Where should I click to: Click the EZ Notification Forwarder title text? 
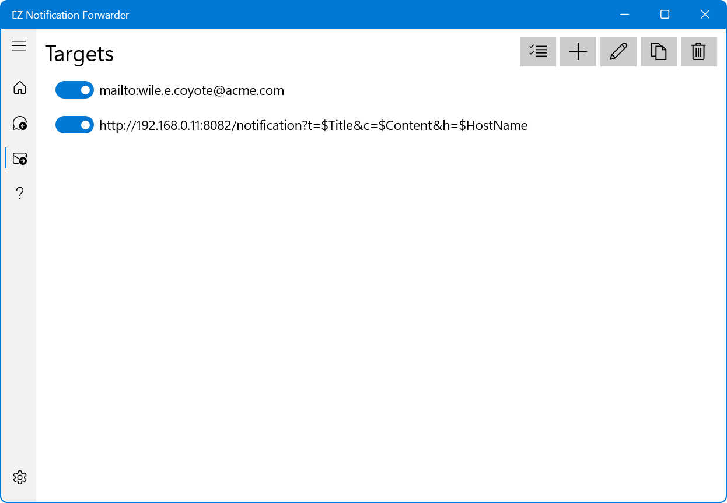click(70, 15)
